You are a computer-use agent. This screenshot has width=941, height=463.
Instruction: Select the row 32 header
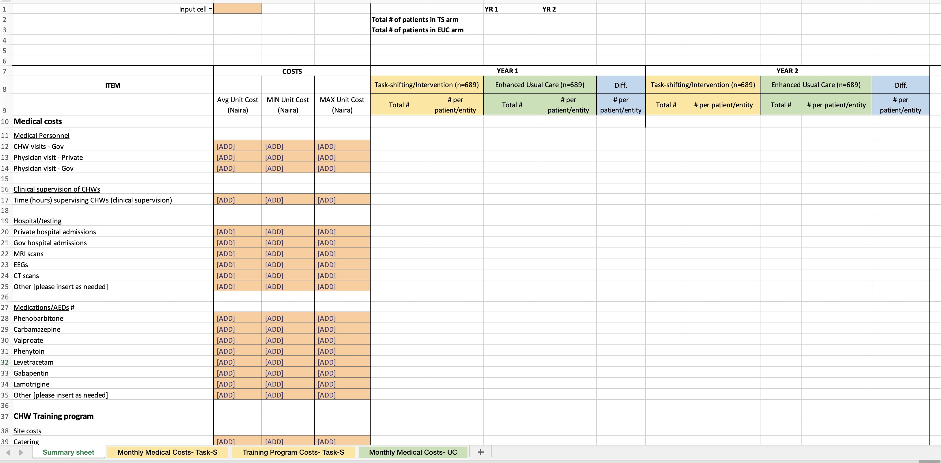click(x=5, y=362)
